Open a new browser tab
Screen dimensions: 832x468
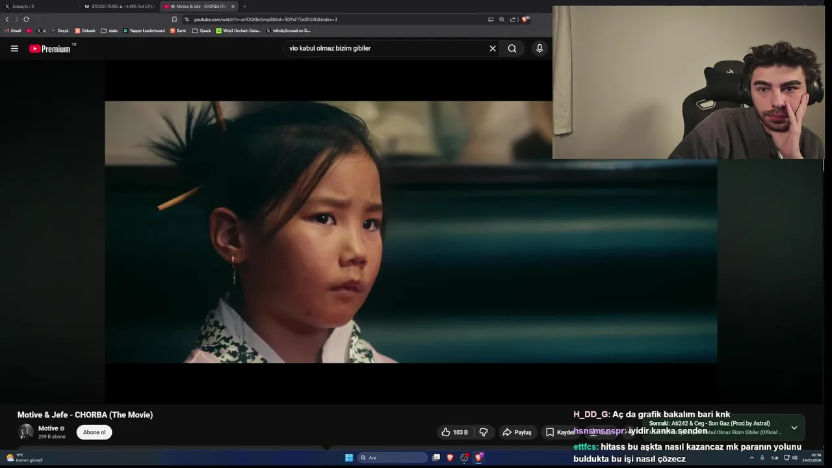click(245, 6)
